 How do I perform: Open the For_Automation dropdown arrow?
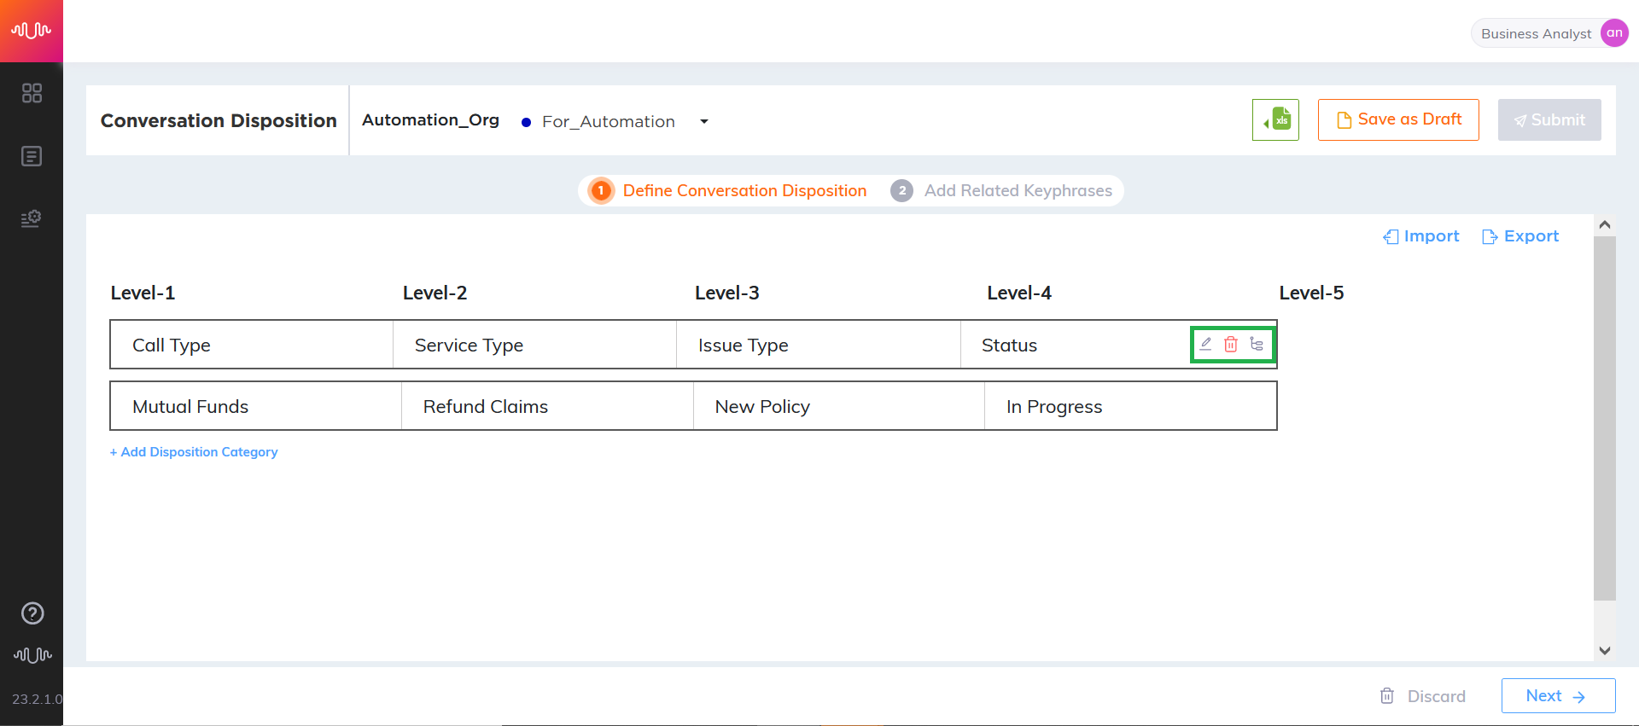pos(704,121)
